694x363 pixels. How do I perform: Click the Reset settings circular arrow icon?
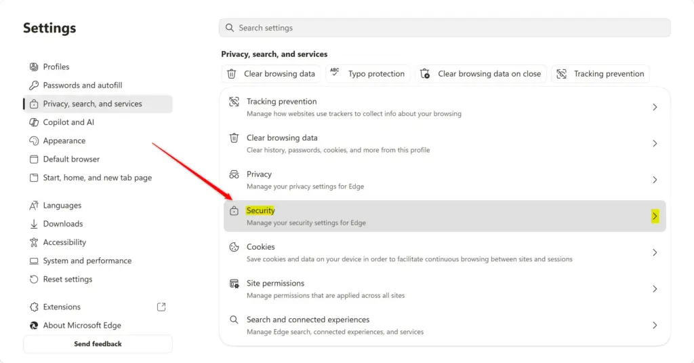tap(34, 280)
